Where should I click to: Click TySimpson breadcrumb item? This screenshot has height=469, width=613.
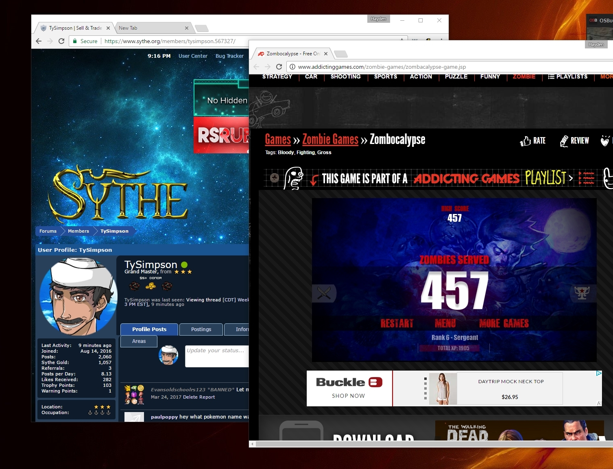(x=114, y=231)
